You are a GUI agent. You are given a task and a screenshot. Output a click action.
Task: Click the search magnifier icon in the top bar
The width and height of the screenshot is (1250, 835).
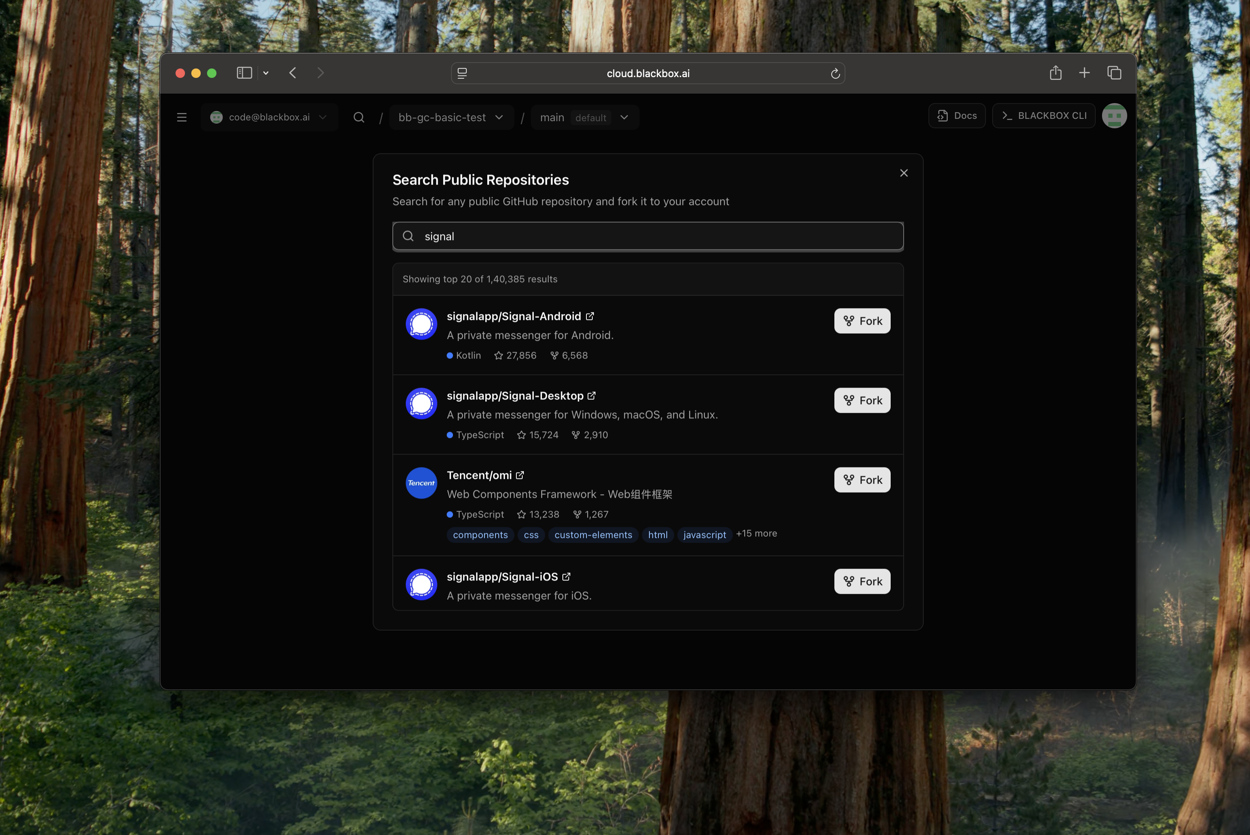[x=359, y=117]
